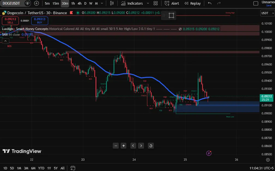Select the 5Y date range
Viewport: 275px width, 171px height.
point(56,168)
